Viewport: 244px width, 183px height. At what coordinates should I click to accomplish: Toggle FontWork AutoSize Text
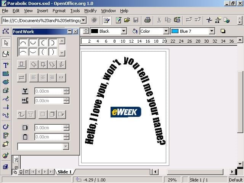coord(61,77)
